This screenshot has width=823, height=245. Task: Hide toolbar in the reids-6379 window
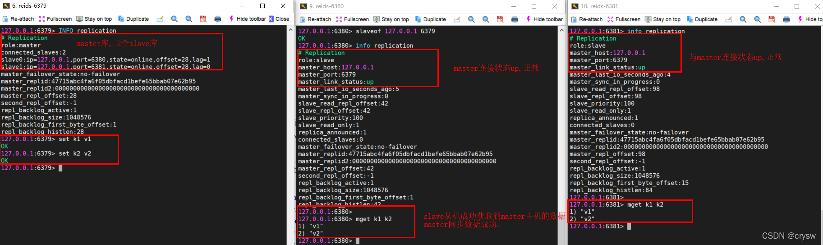click(248, 19)
